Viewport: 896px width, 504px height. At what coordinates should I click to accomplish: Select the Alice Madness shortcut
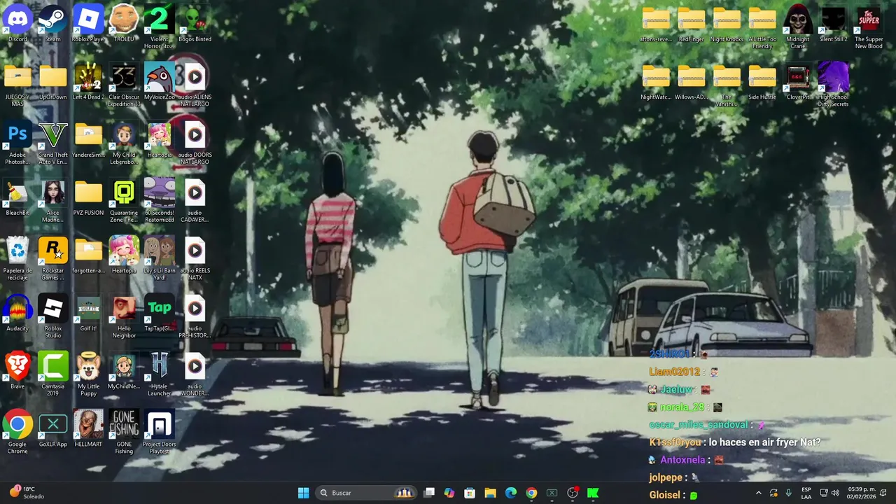(52, 202)
